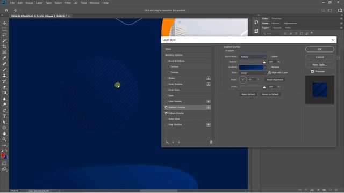
Task: Select the Rectangular Marquee tool
Action: tap(4, 29)
